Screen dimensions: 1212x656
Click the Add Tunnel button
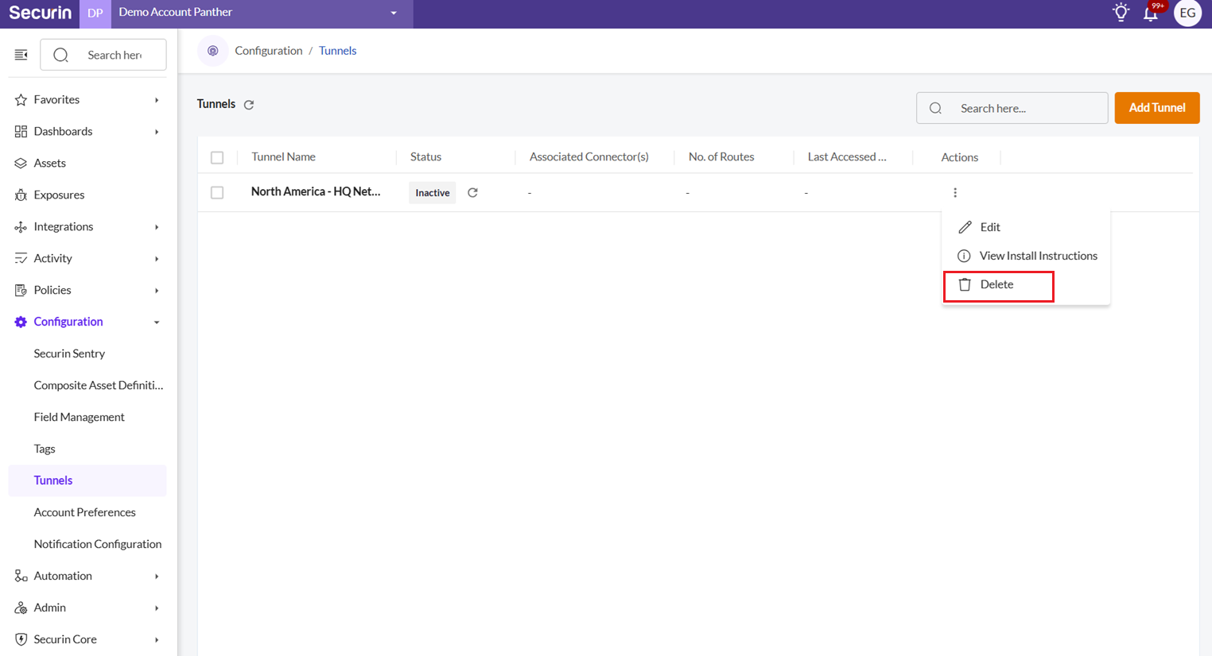click(x=1157, y=108)
